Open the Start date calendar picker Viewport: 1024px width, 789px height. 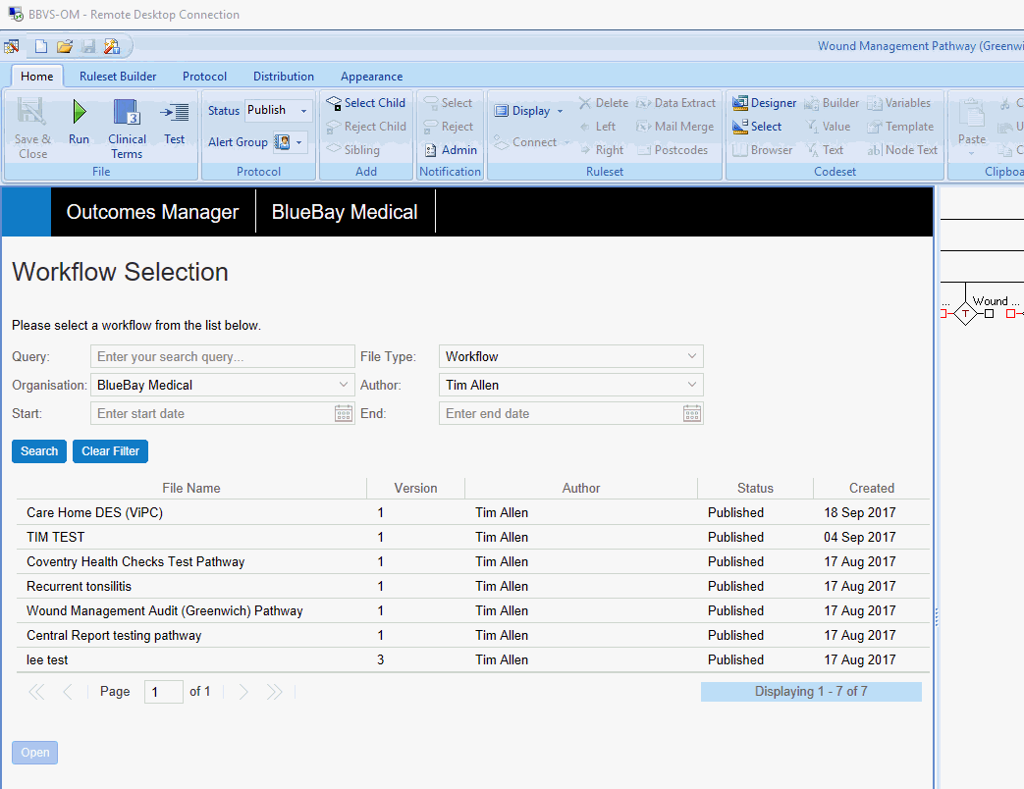pos(344,413)
